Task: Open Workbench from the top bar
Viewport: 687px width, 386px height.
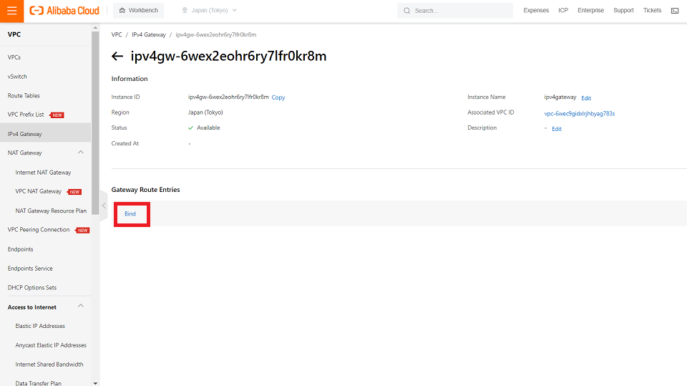Action: (138, 11)
